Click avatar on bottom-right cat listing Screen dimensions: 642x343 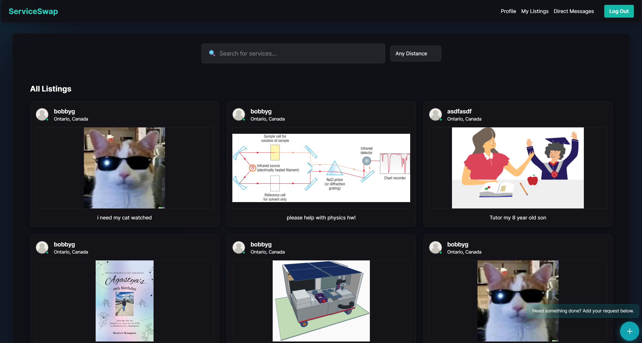point(435,247)
